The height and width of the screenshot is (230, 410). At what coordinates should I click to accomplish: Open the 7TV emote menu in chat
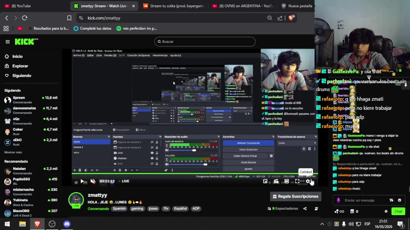coord(391,200)
